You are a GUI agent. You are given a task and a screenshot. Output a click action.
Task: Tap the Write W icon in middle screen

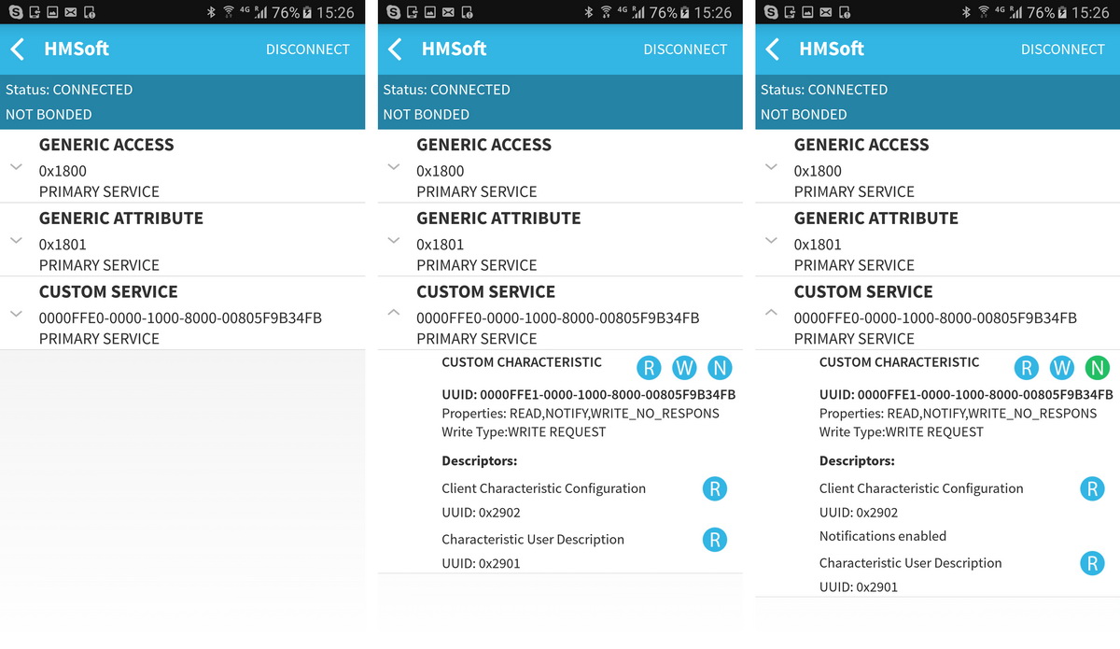(x=684, y=368)
